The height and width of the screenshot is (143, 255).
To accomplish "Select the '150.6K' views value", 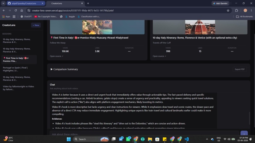I will point(65,51).
